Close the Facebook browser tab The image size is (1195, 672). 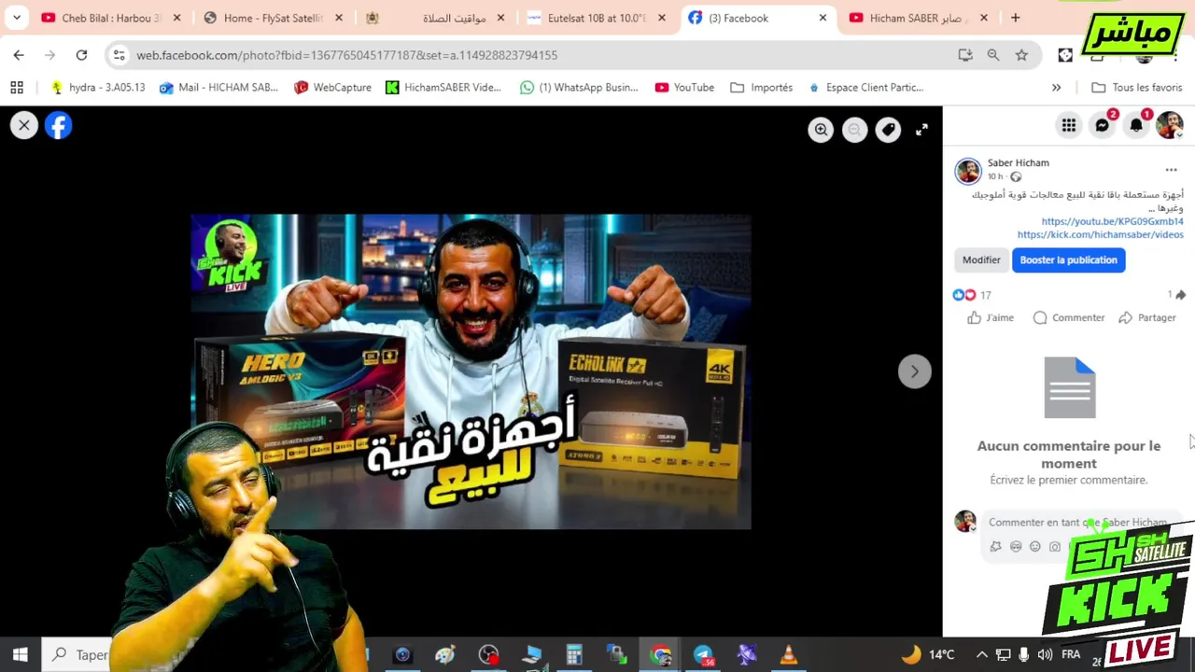coord(822,18)
